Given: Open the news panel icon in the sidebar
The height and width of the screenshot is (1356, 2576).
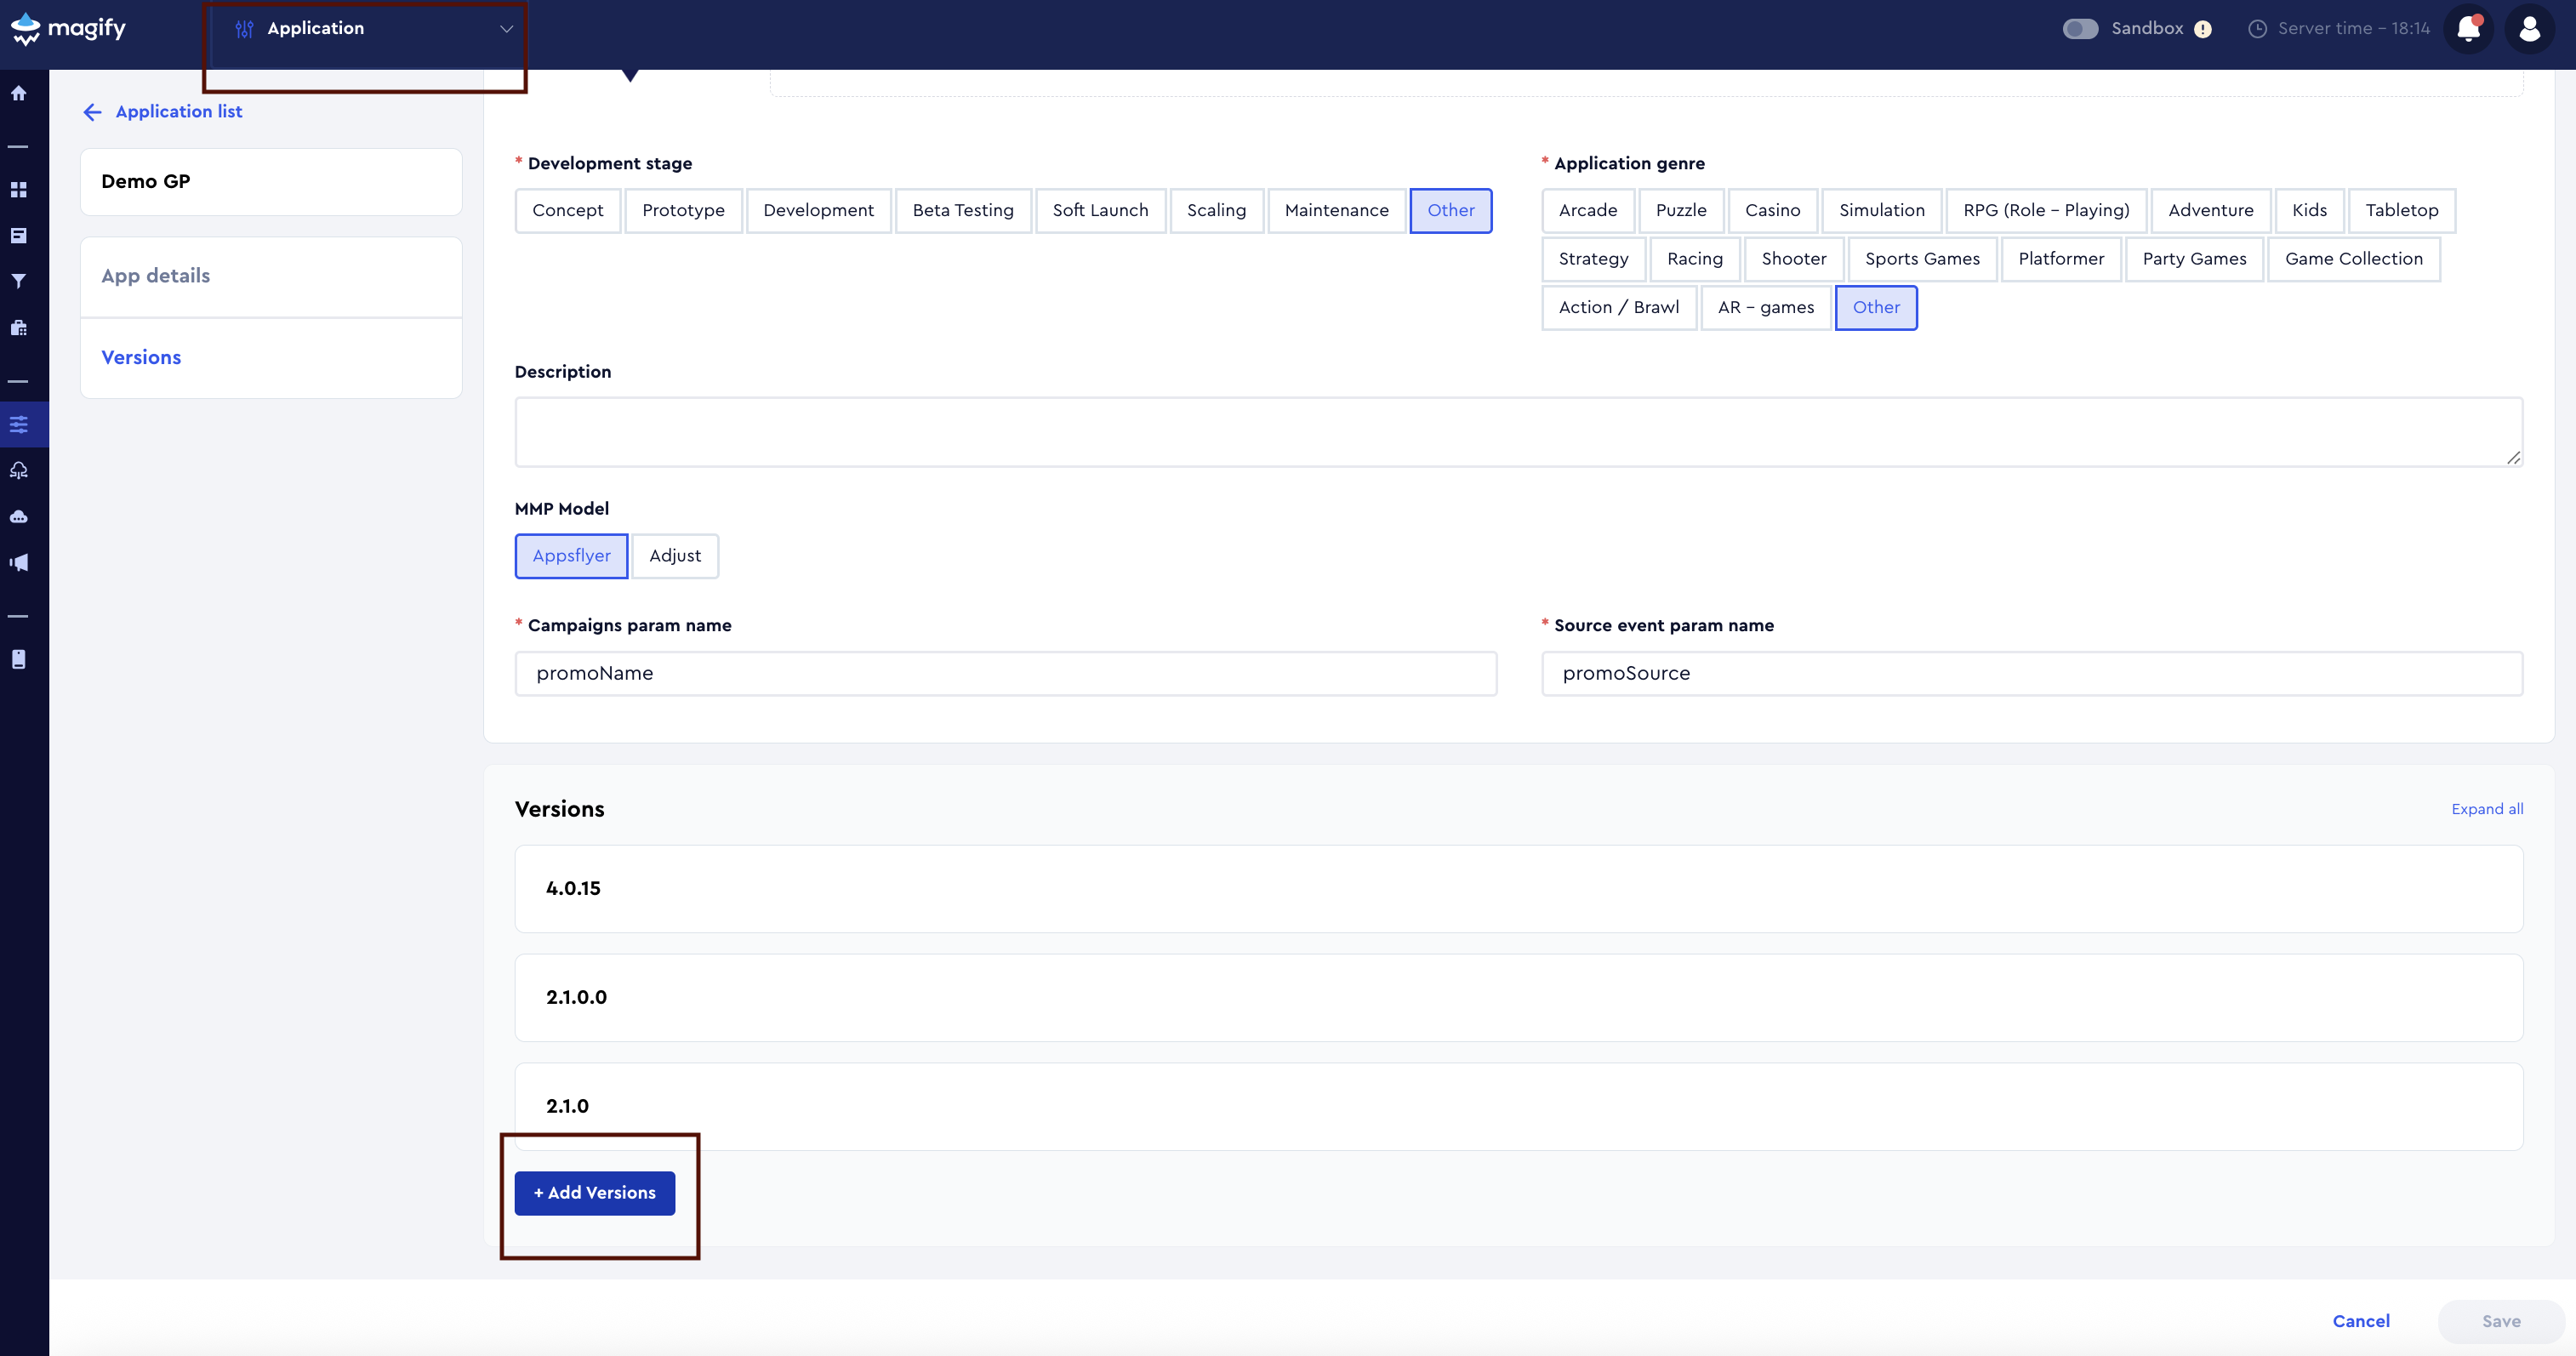Looking at the screenshot, I should pos(19,235).
